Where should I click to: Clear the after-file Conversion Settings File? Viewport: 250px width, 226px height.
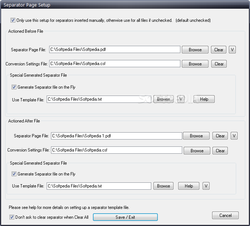coord(220,151)
